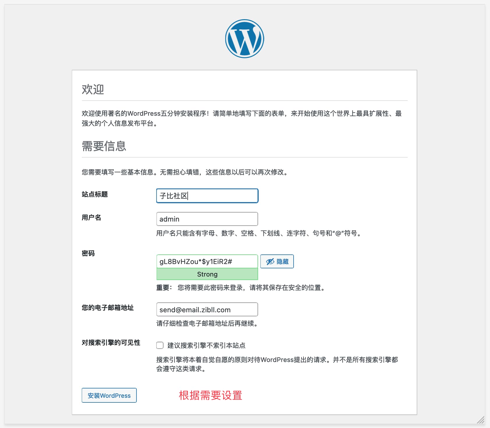Click the password field with generated password

[207, 261]
